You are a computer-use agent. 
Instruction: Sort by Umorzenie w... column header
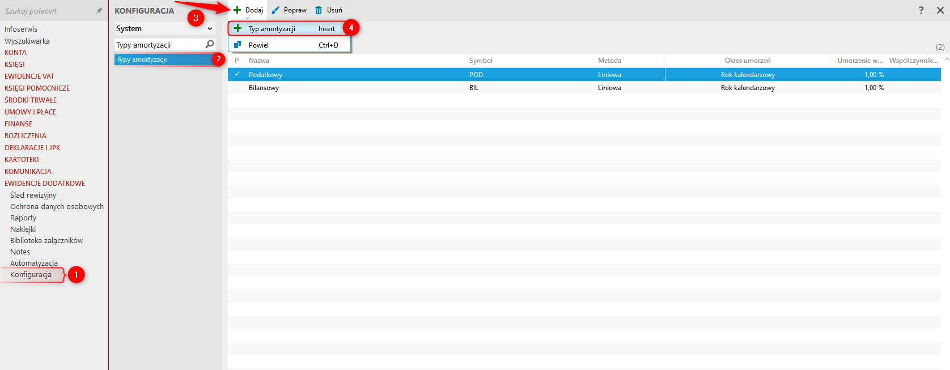click(x=859, y=60)
